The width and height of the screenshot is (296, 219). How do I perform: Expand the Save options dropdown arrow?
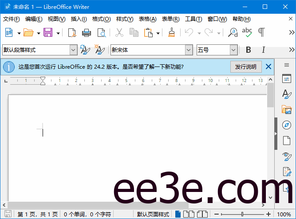tap(58, 33)
